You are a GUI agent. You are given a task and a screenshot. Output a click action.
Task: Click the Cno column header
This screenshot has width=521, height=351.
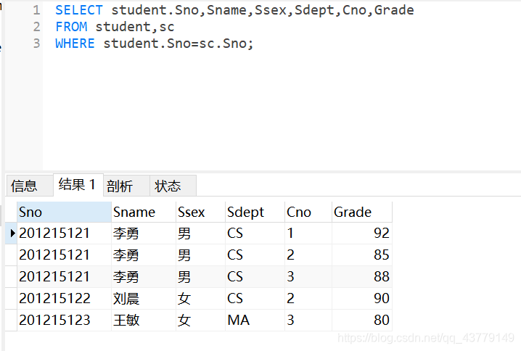[308, 212]
